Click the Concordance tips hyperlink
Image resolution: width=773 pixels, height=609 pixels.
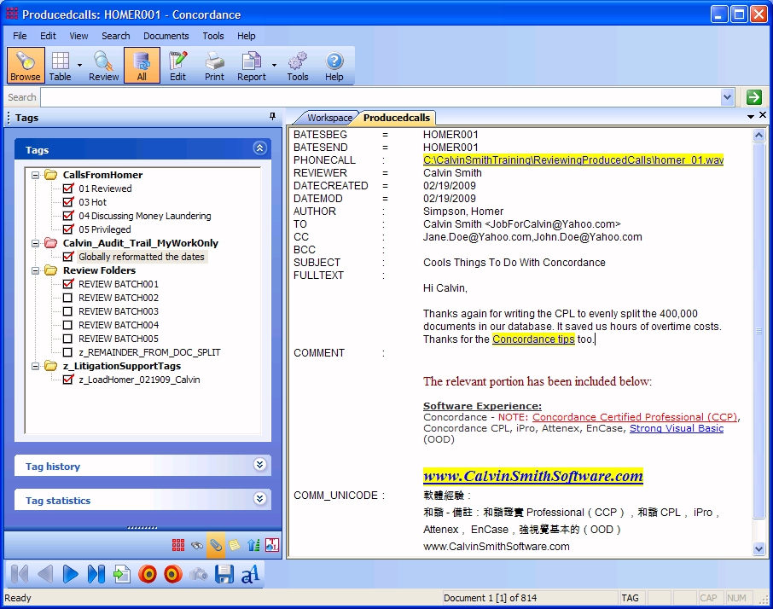coord(533,339)
